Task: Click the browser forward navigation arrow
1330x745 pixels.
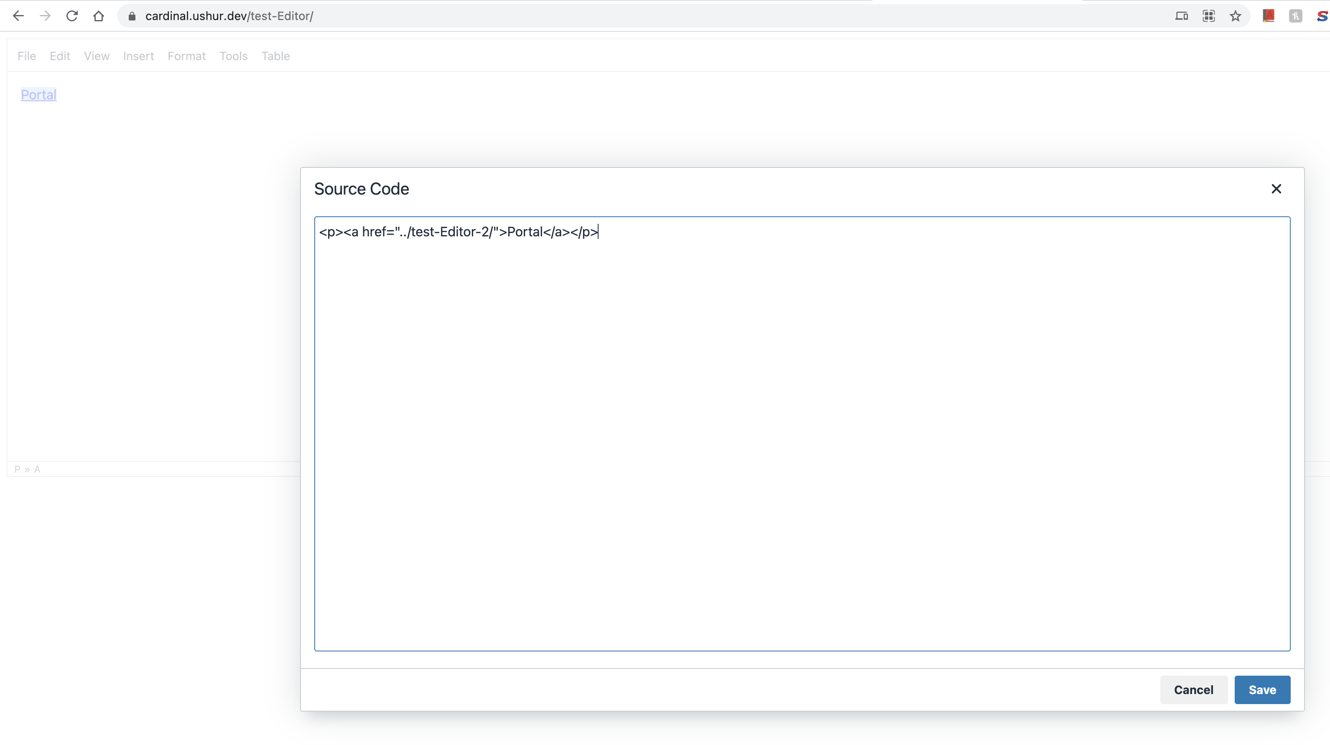Action: [46, 15]
